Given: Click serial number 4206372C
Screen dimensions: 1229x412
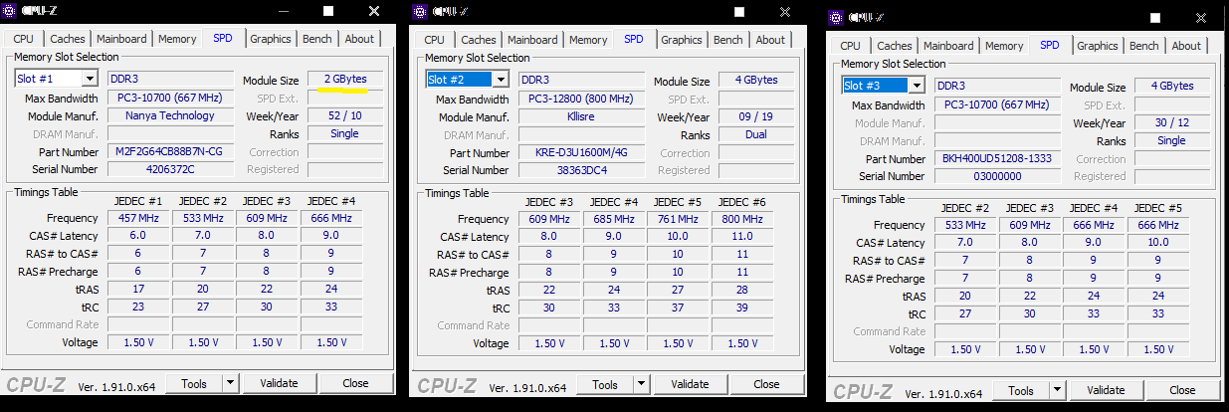Looking at the screenshot, I should click(169, 169).
